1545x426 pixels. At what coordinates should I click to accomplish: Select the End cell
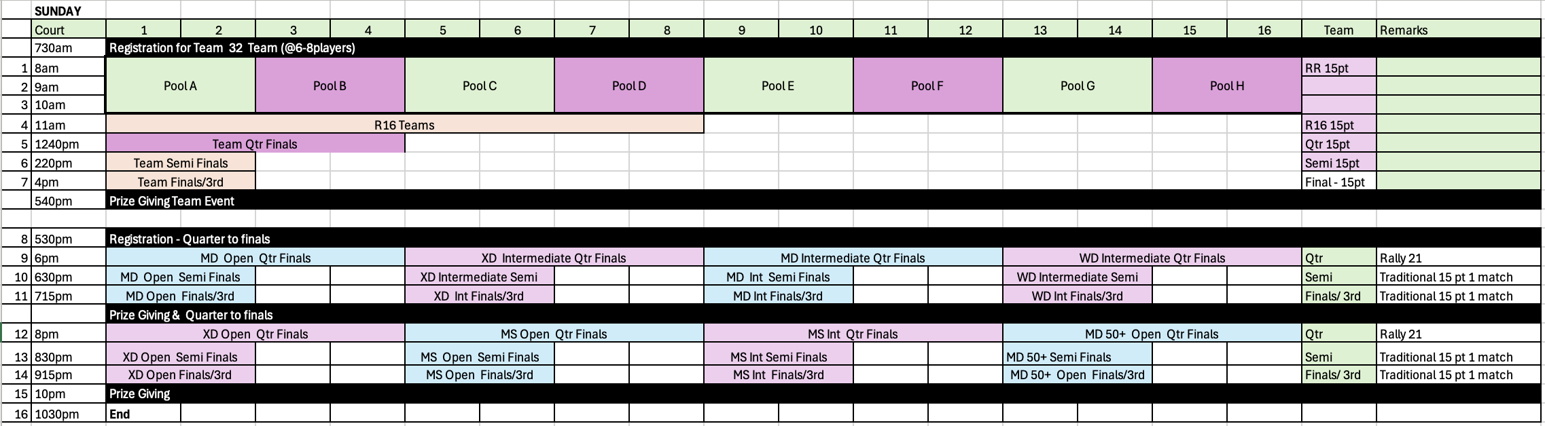click(143, 413)
